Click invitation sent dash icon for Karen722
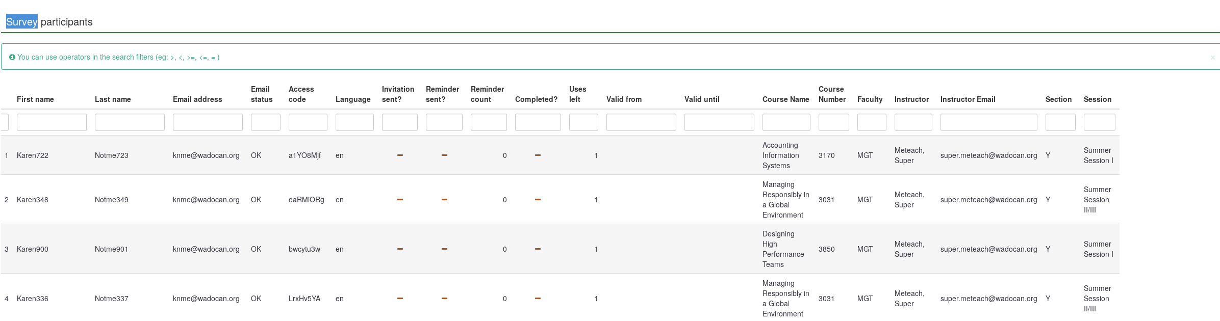The width and height of the screenshot is (1220, 321). [400, 155]
